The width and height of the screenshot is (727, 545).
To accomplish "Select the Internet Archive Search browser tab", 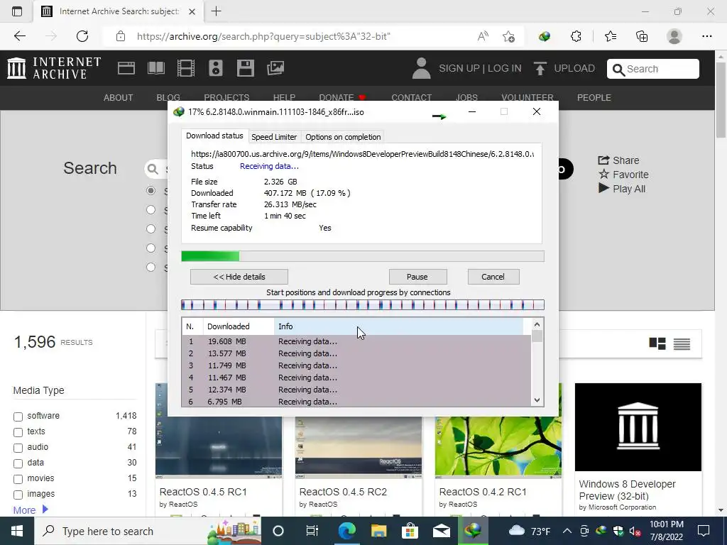I will [x=118, y=11].
